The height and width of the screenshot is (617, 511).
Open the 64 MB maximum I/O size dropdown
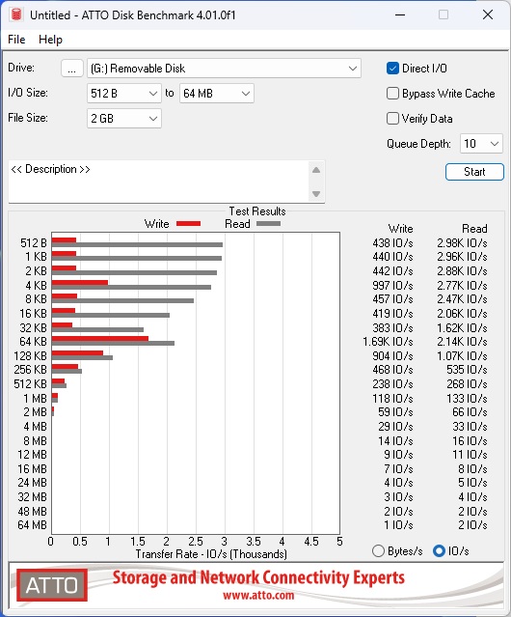[217, 94]
